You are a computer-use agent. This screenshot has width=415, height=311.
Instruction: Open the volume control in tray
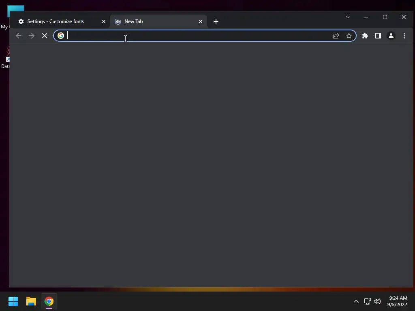click(x=377, y=301)
